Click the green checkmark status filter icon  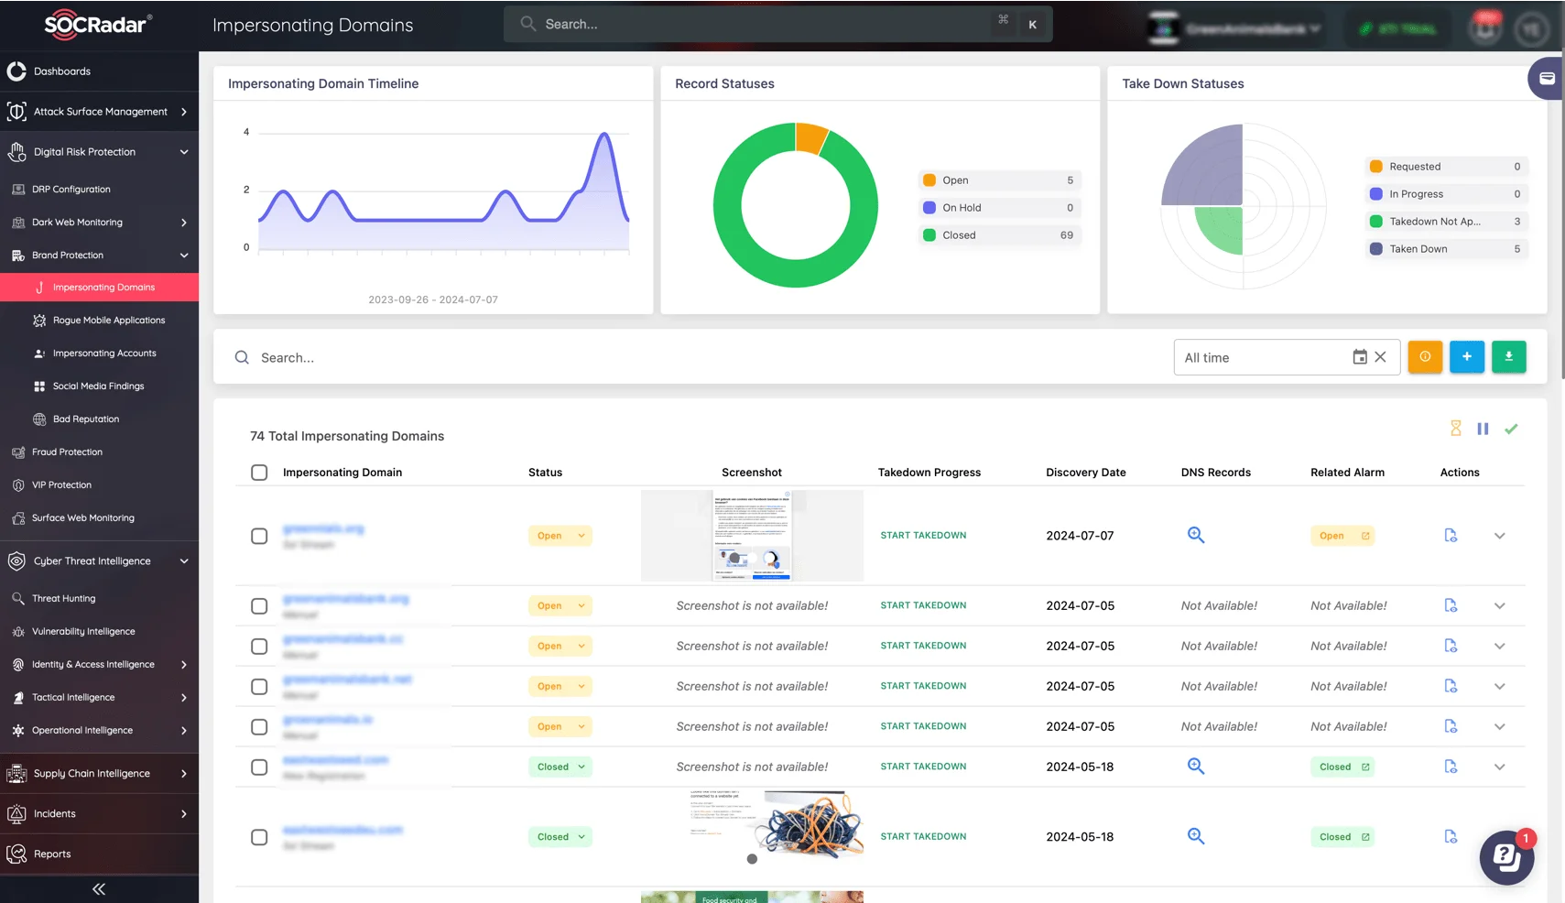[1511, 429]
